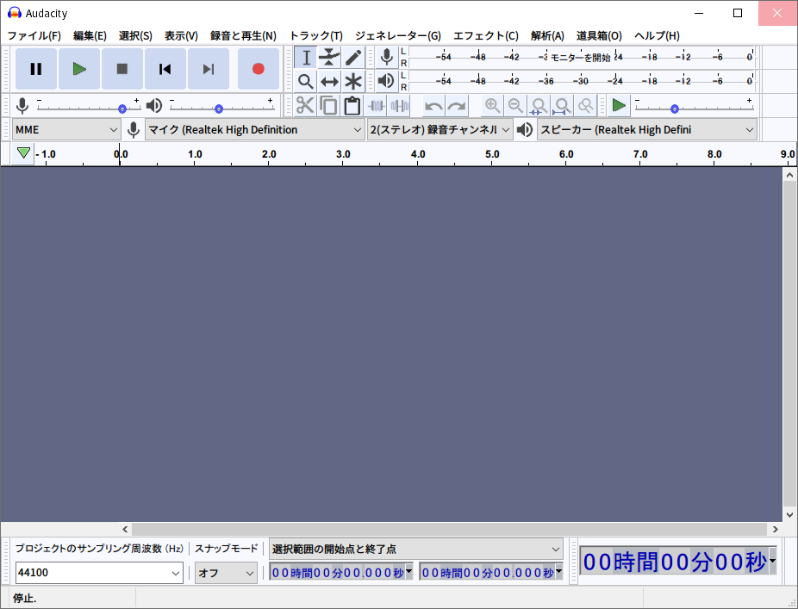Open the ファイル(F) menu
Viewport: 798px width, 609px height.
point(34,35)
